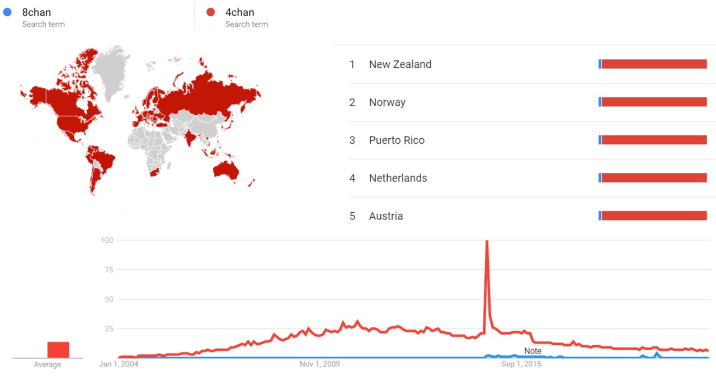Click the blue dot beside 8chan
Viewport: 716px width, 380px height.
point(7,12)
